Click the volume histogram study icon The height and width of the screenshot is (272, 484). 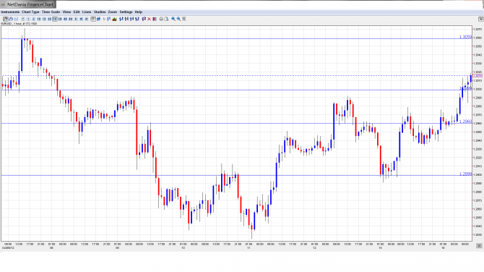point(115,19)
